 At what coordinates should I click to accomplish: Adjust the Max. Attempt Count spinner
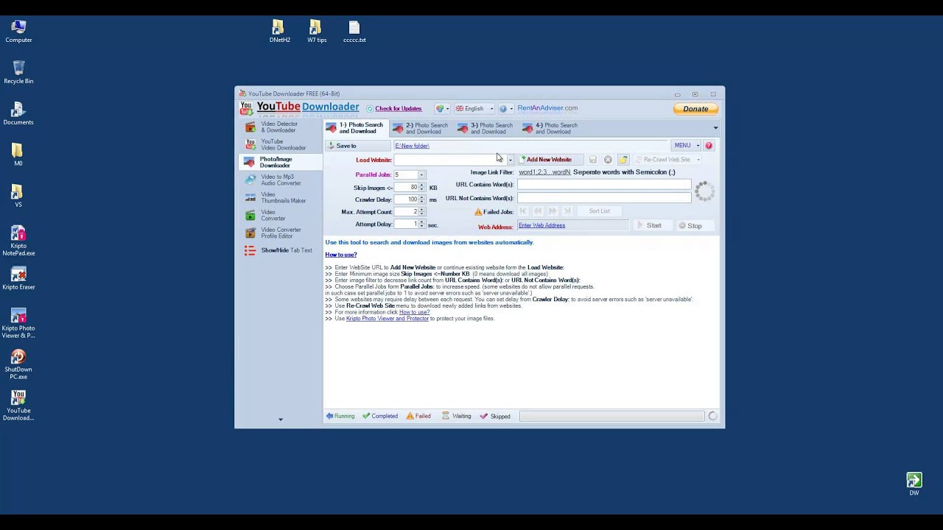point(422,211)
